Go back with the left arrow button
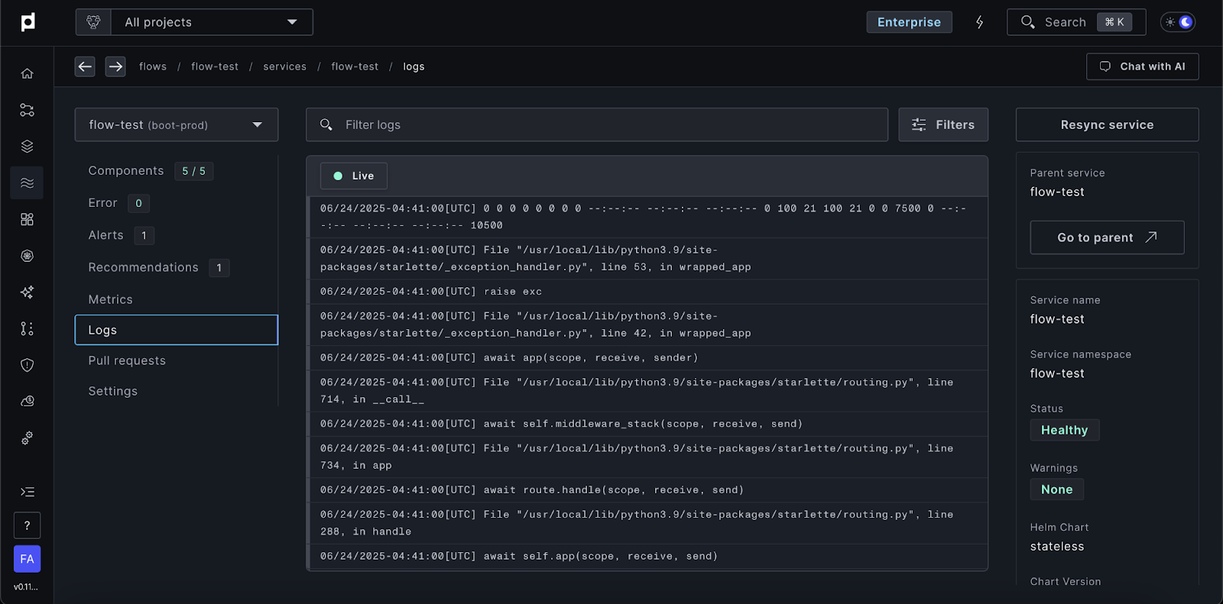The width and height of the screenshot is (1223, 604). click(x=85, y=66)
